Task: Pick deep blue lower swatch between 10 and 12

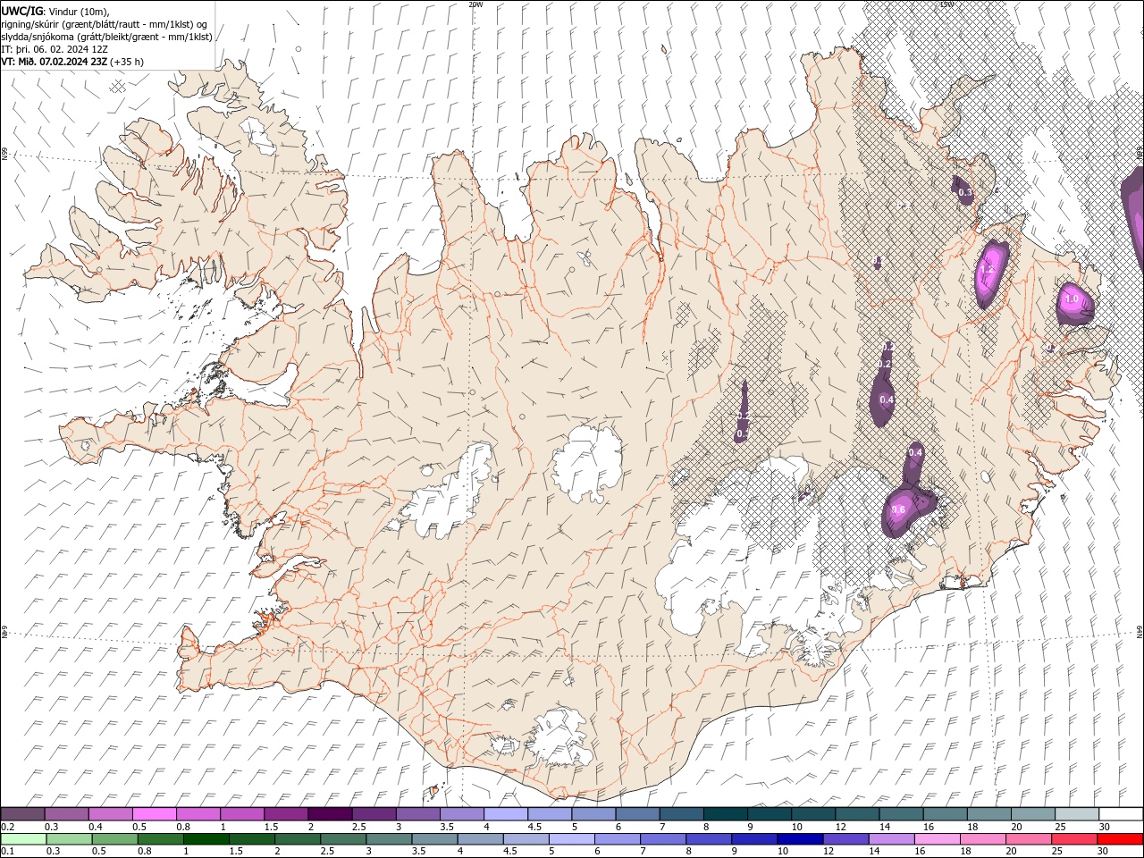Action: [x=799, y=839]
